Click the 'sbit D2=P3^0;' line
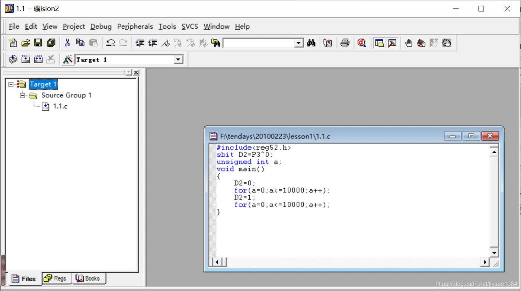This screenshot has width=521, height=291. pos(244,155)
